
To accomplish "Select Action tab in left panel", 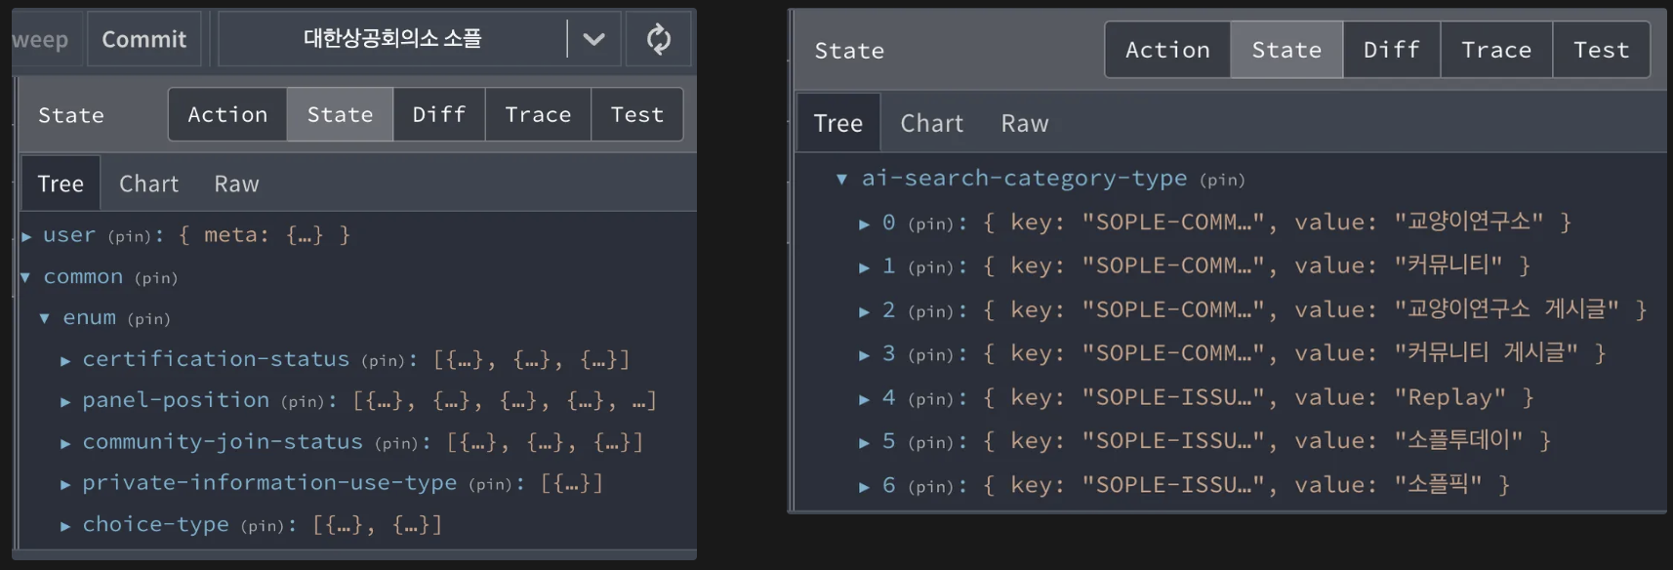I will click(227, 115).
